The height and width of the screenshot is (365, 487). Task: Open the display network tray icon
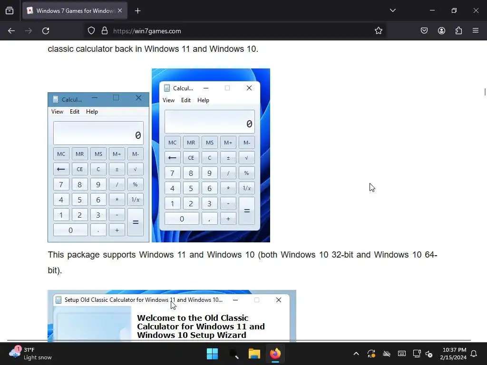tap(417, 354)
